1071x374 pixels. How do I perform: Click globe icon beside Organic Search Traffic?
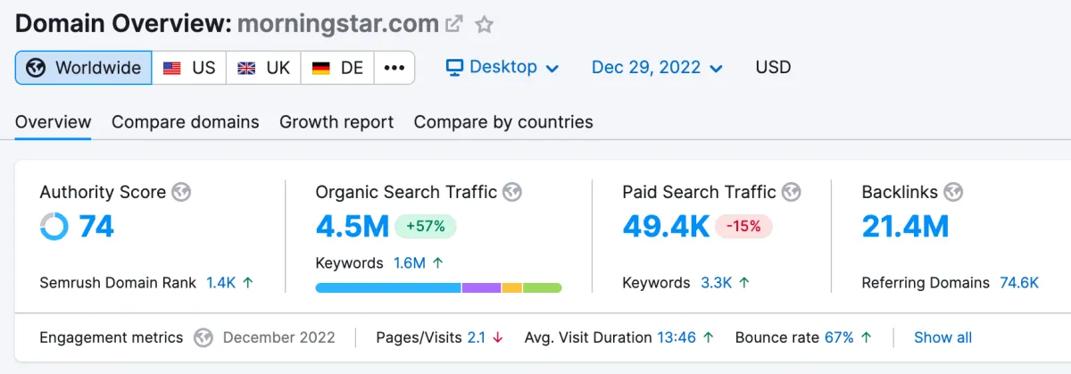coord(512,192)
